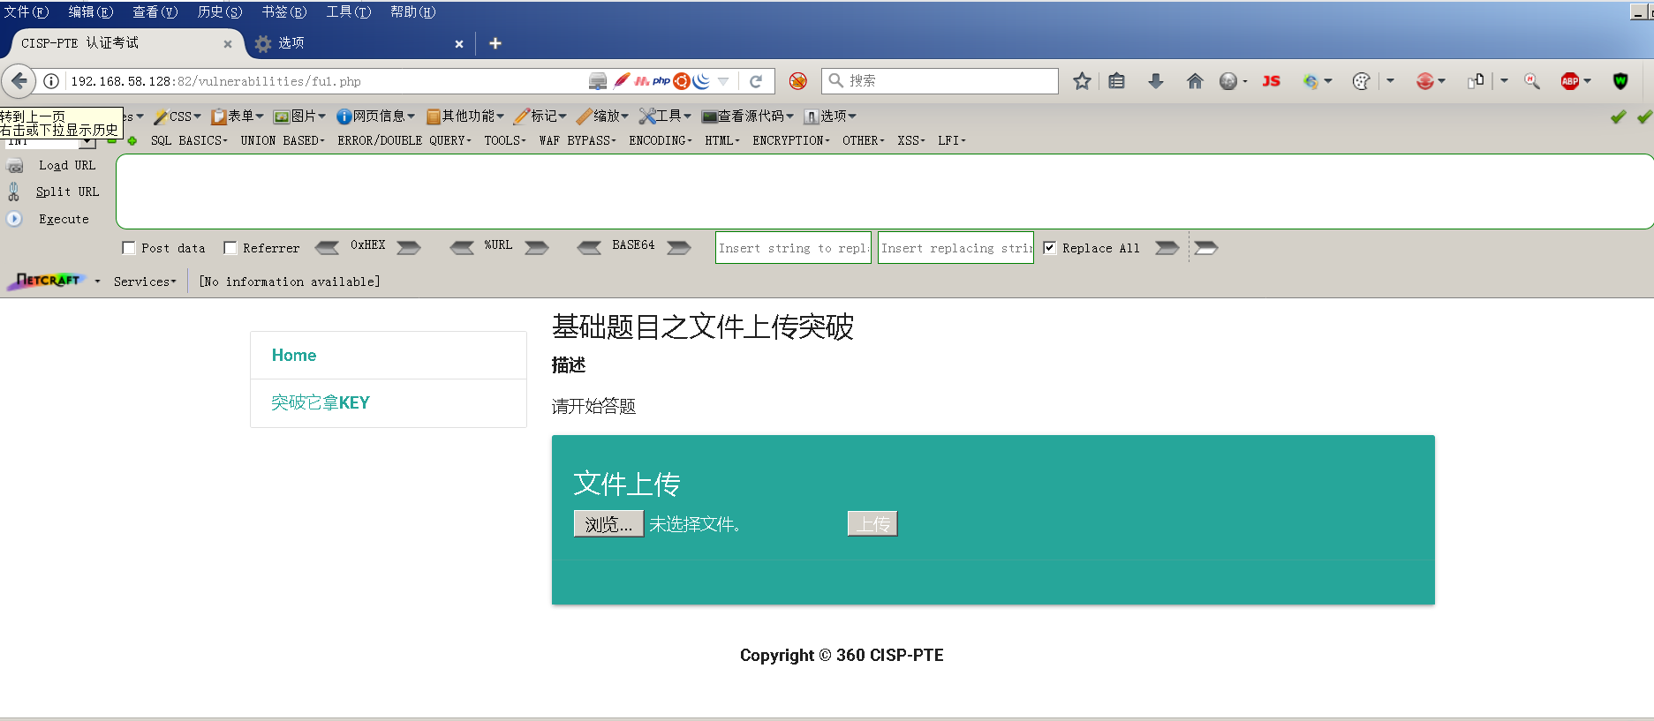This screenshot has height=721, width=1654.
Task: Open the 表单 forms dropdown
Action: pyautogui.click(x=238, y=116)
